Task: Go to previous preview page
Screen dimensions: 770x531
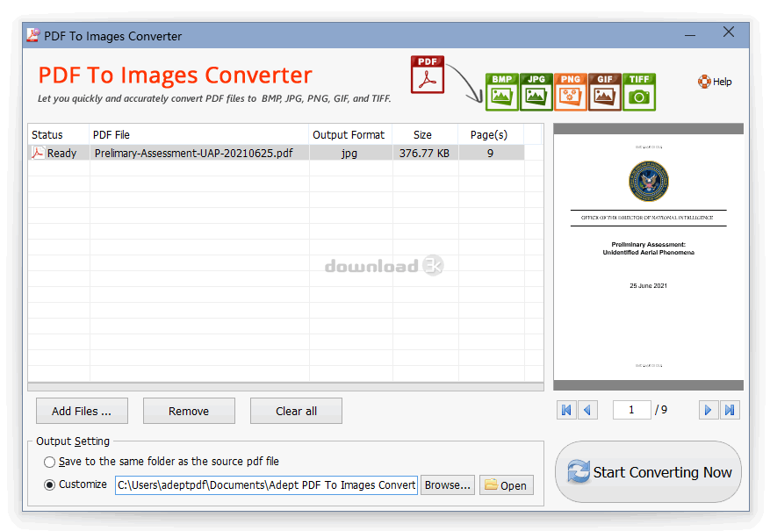Action: [588, 410]
